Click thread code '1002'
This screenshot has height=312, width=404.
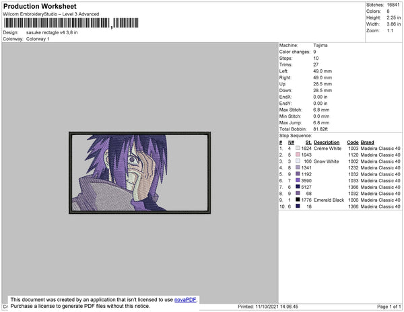353,161
